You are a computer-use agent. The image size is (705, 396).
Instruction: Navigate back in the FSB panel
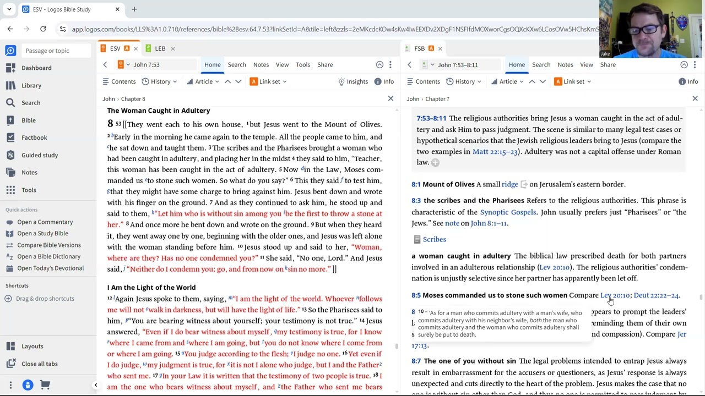(x=409, y=65)
